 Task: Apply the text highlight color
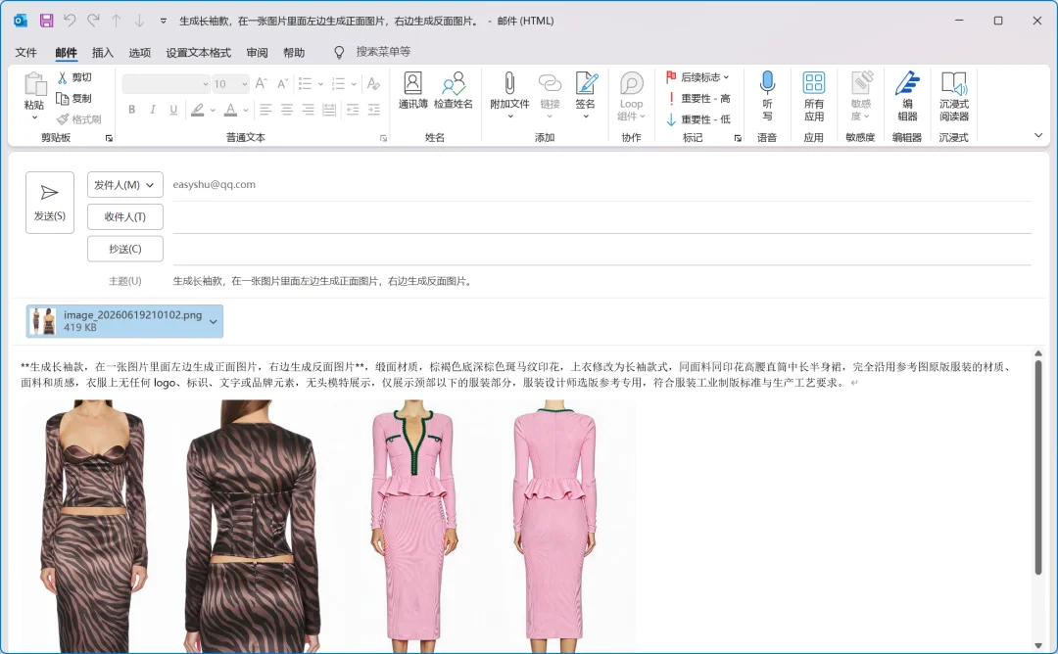pos(197,110)
